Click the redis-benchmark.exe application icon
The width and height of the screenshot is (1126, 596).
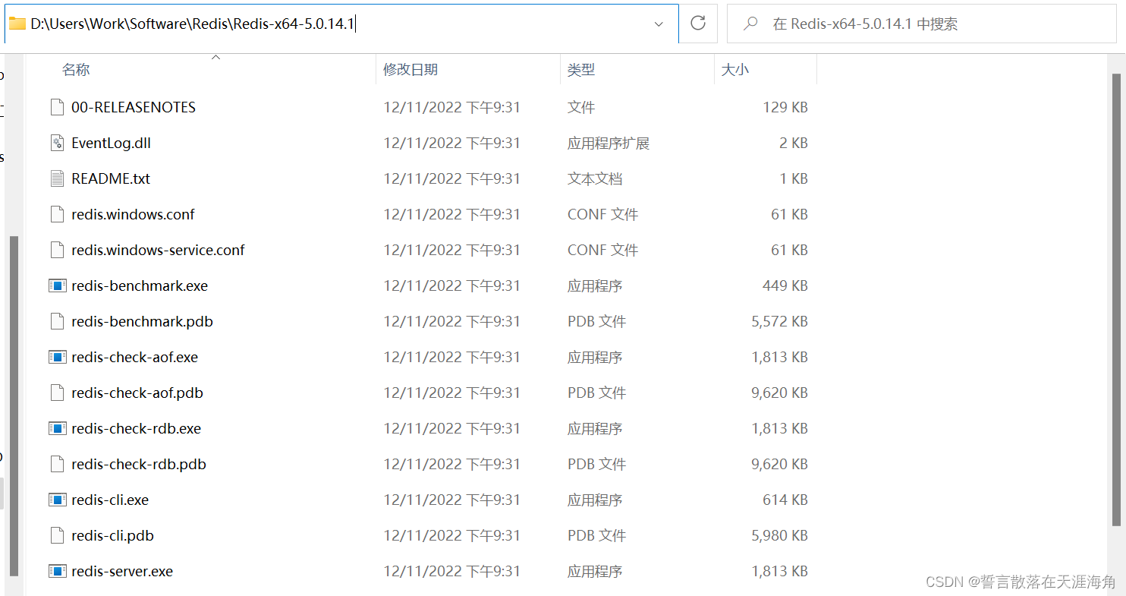pyautogui.click(x=57, y=285)
